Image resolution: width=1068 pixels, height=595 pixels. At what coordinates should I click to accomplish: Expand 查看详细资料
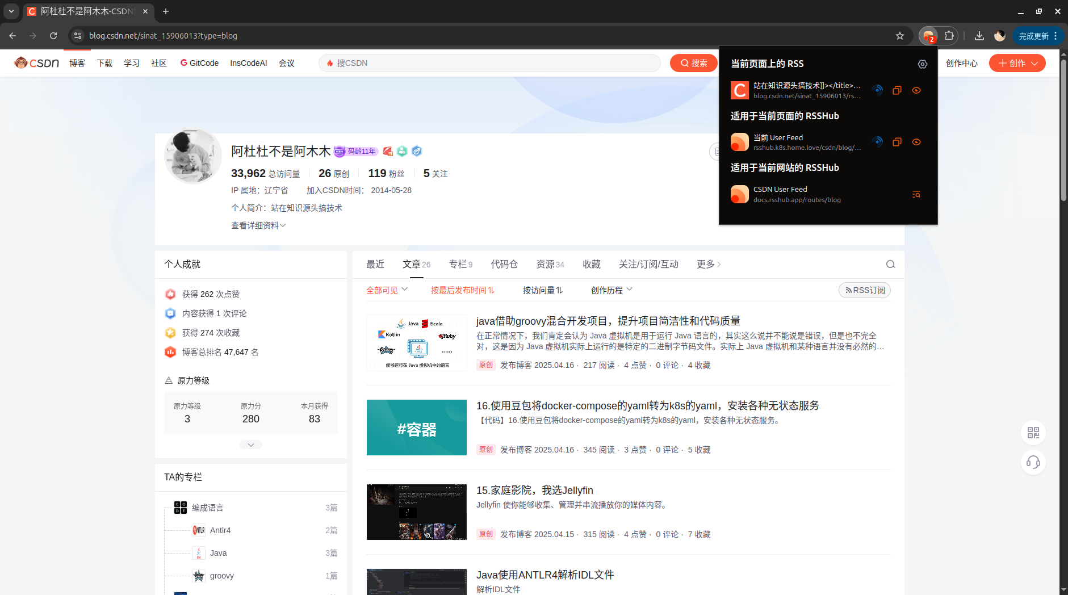pos(258,225)
